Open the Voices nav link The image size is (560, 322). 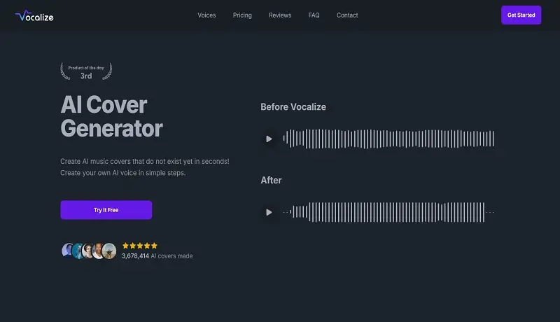[x=206, y=15]
